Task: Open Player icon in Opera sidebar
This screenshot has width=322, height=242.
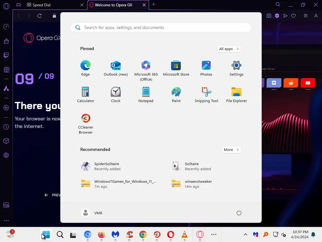Action: [6, 108]
